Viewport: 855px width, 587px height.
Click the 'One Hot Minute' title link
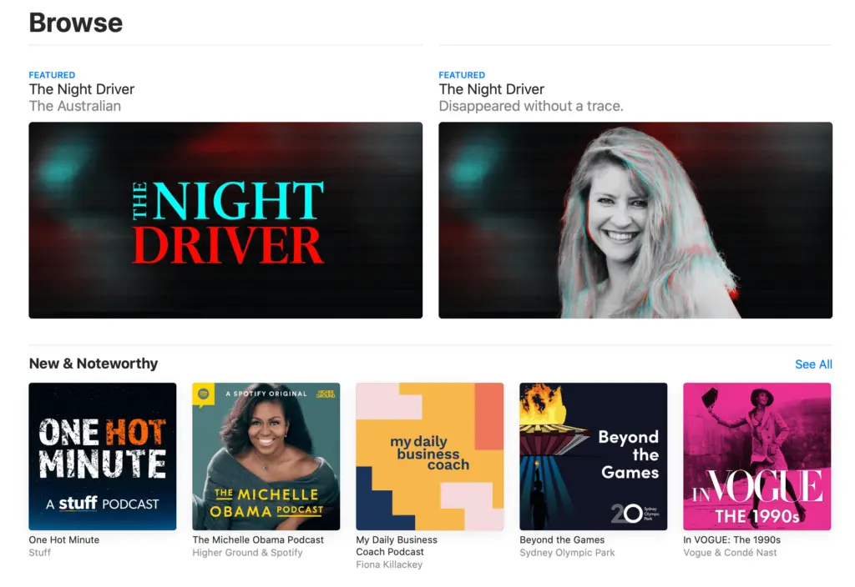click(x=63, y=539)
